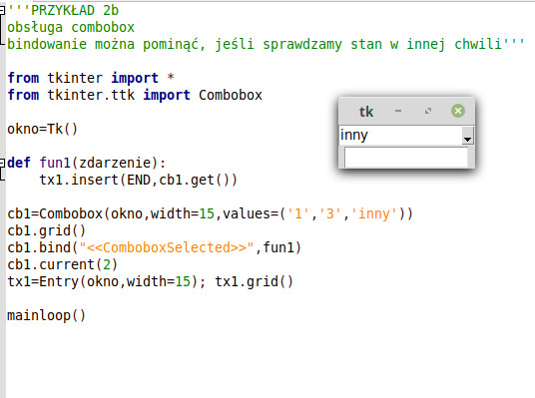Click the combobox text field showing inny

pos(401,136)
